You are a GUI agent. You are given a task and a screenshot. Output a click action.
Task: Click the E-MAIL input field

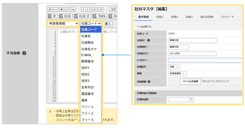205,60
